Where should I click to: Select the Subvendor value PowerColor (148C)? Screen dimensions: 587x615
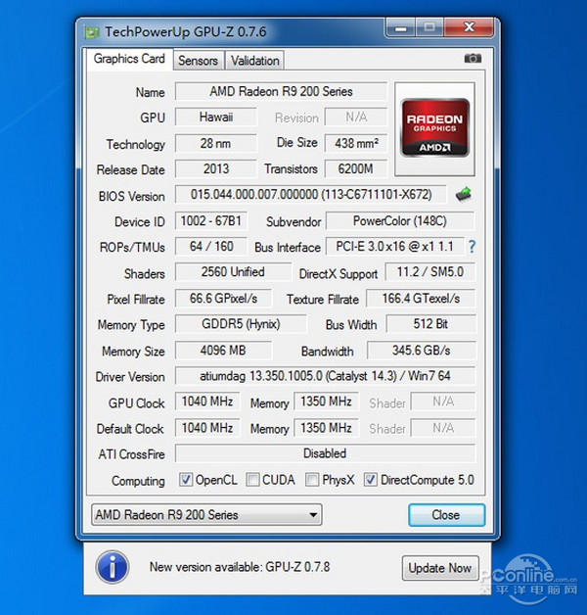point(400,220)
